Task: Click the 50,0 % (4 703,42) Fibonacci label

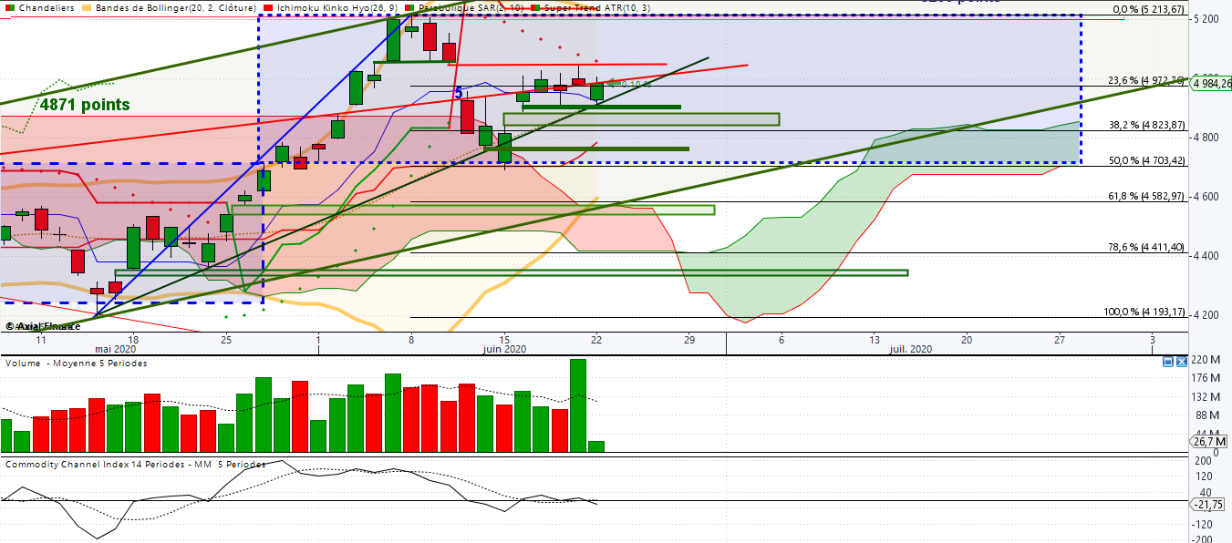Action: click(1146, 160)
